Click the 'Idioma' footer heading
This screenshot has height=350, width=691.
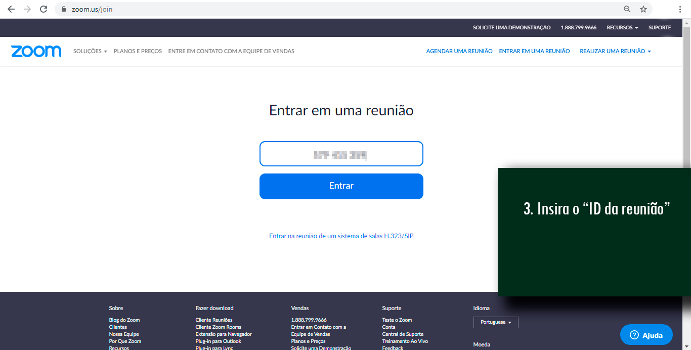coord(481,308)
